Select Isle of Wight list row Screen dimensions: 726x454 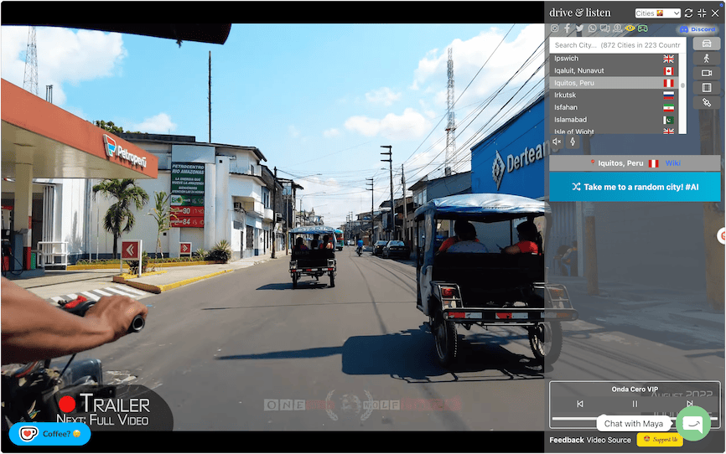pos(614,131)
